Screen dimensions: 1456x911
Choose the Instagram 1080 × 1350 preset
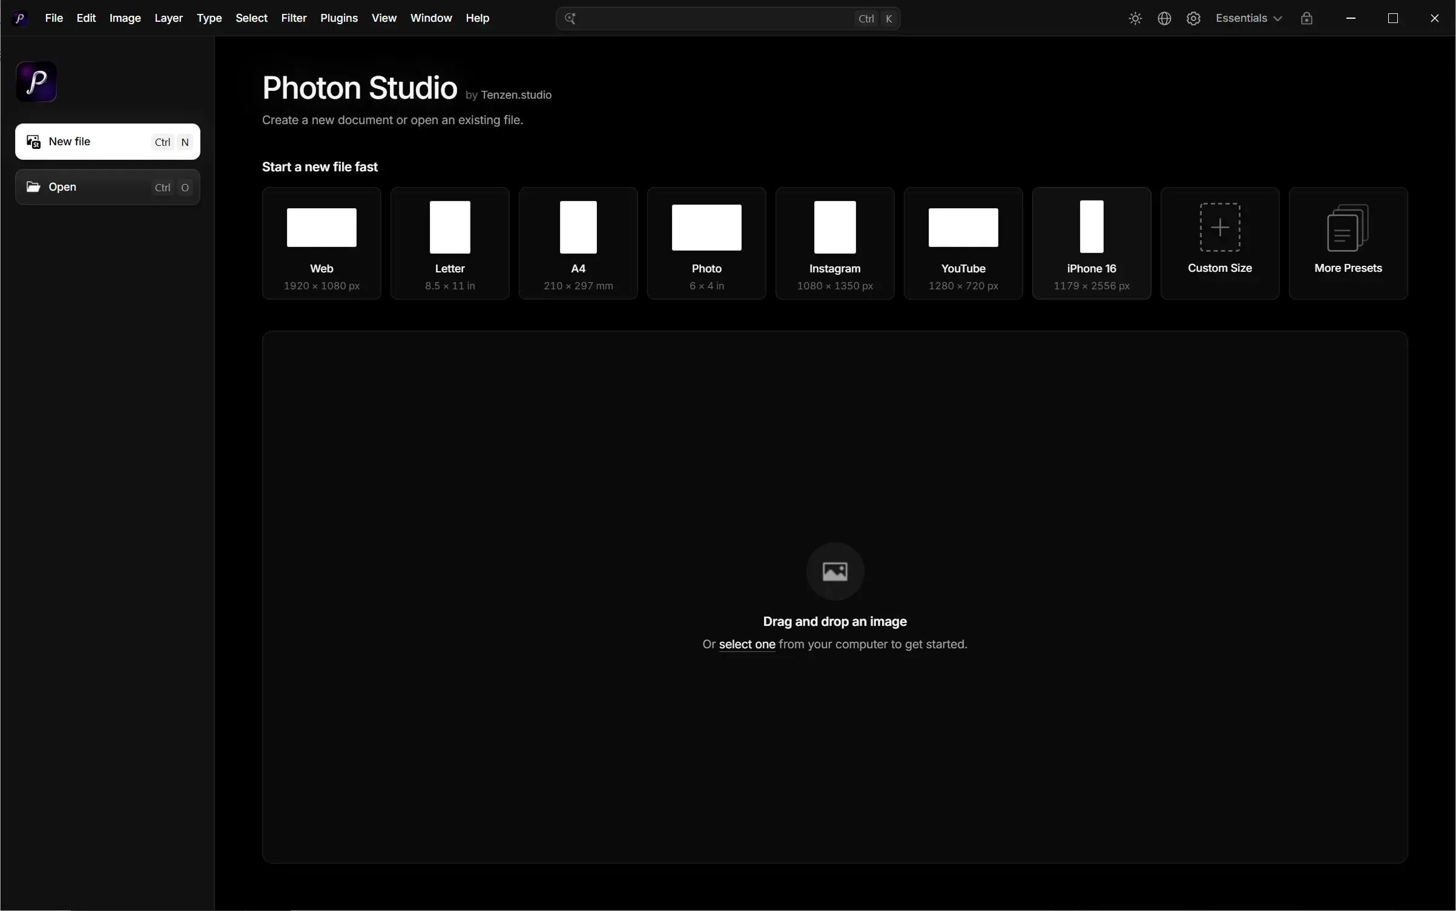(x=835, y=243)
